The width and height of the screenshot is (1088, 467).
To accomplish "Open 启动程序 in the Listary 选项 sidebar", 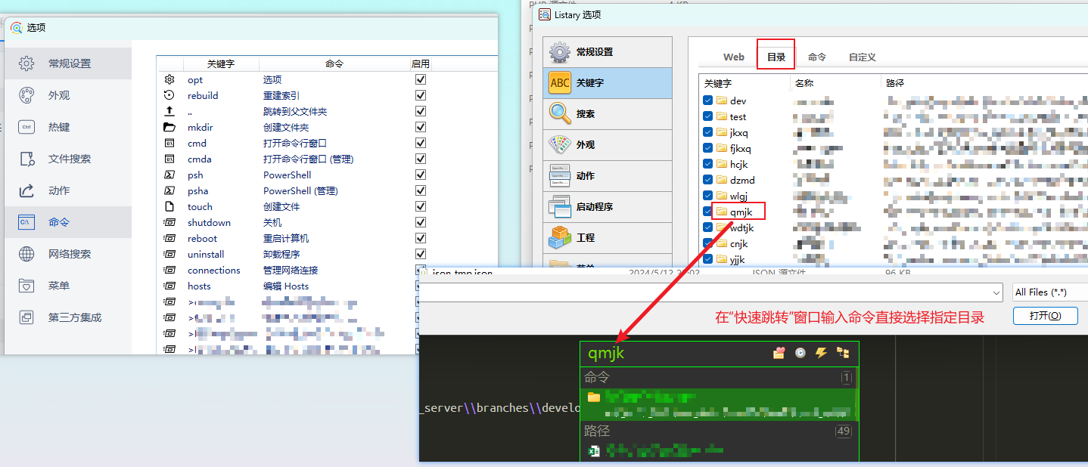I will (608, 207).
